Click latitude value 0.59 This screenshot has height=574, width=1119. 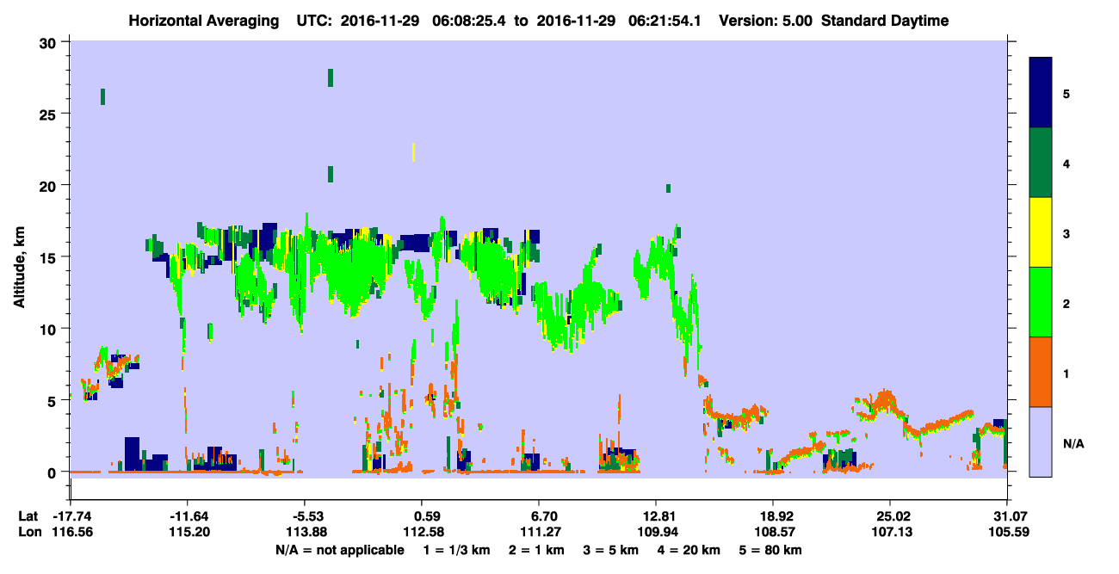click(422, 516)
